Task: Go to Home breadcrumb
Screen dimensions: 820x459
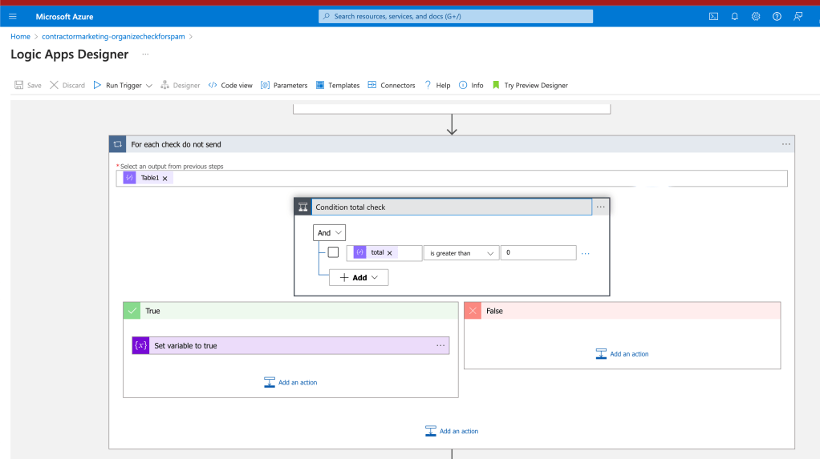Action: click(x=20, y=37)
